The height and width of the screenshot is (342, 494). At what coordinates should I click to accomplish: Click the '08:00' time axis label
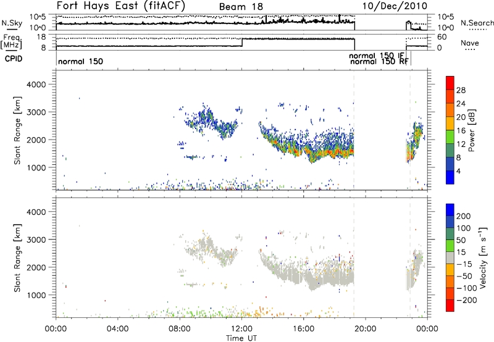pos(180,329)
